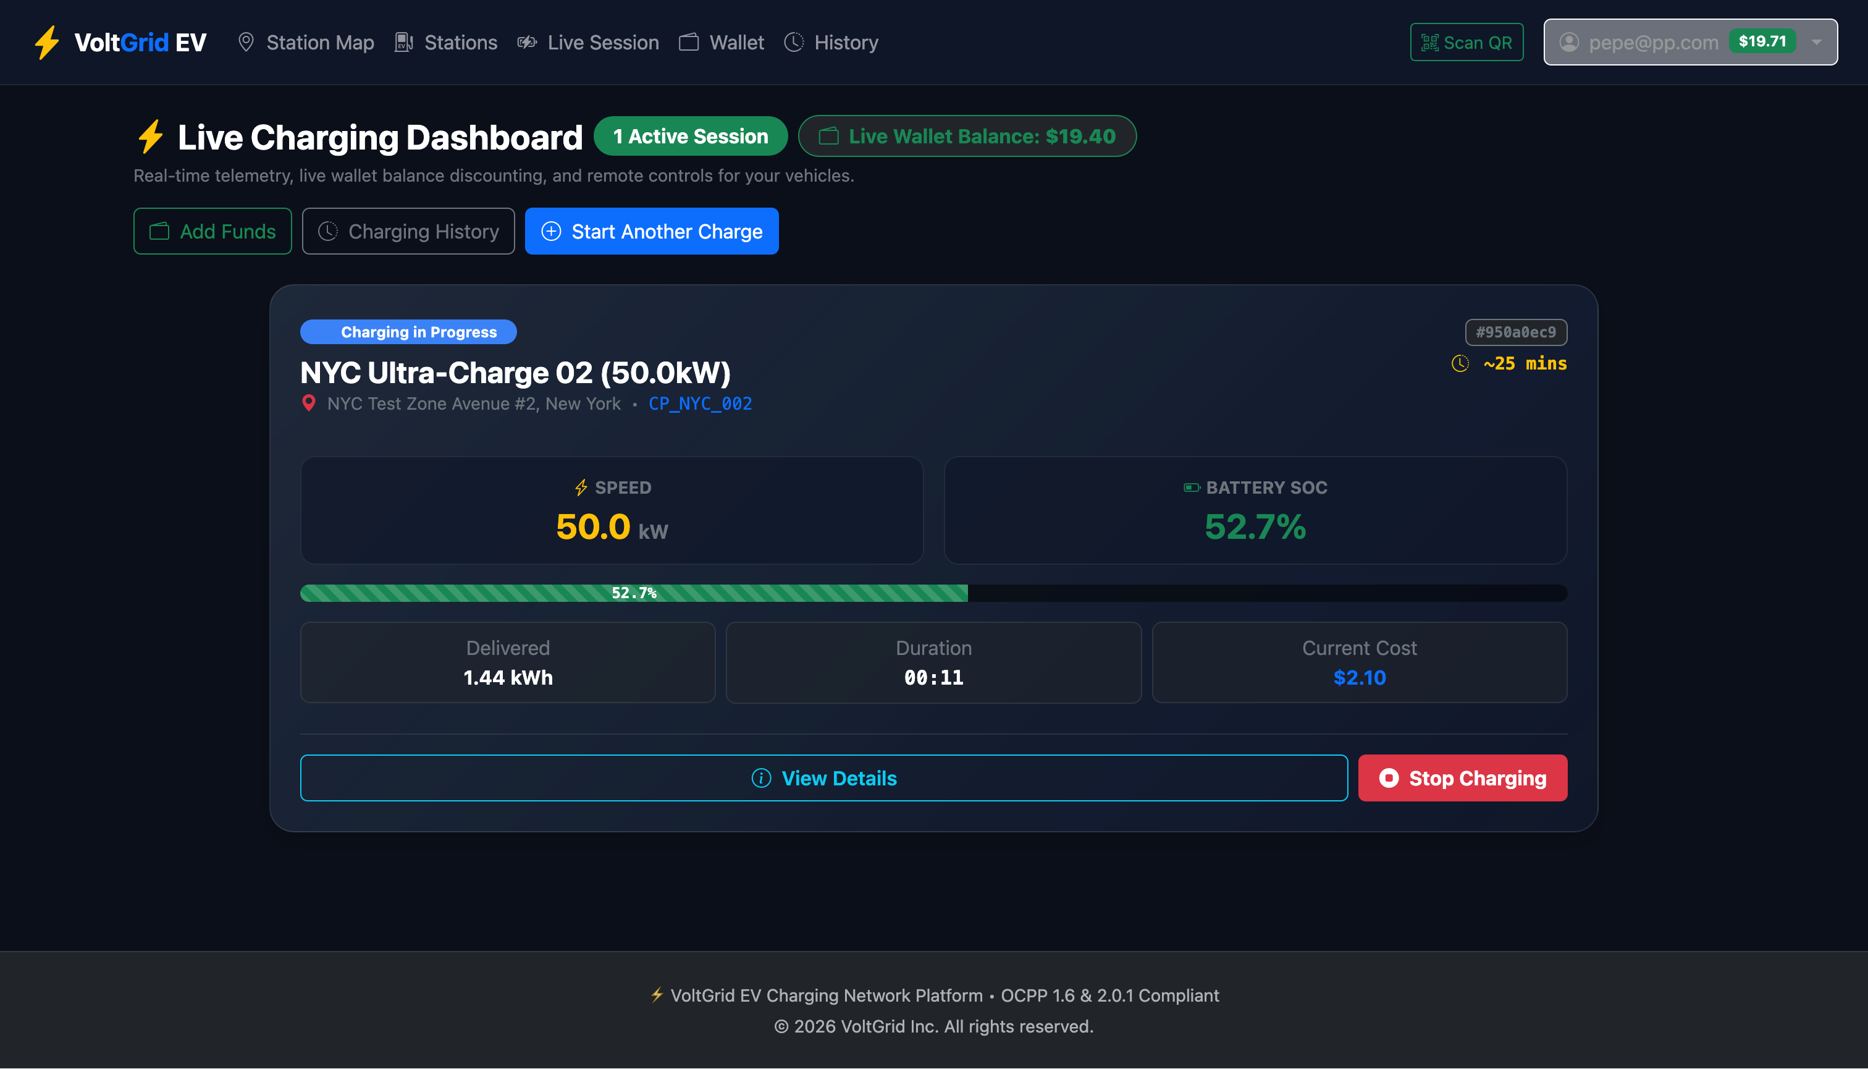
Task: Click the QR code icon in Scan QR
Action: [1429, 43]
